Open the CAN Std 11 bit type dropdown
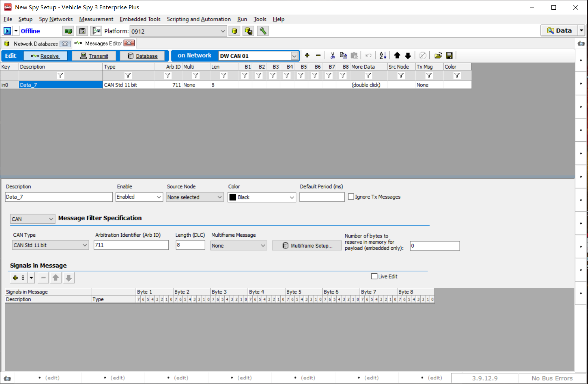This screenshot has width=588, height=384. [x=85, y=245]
